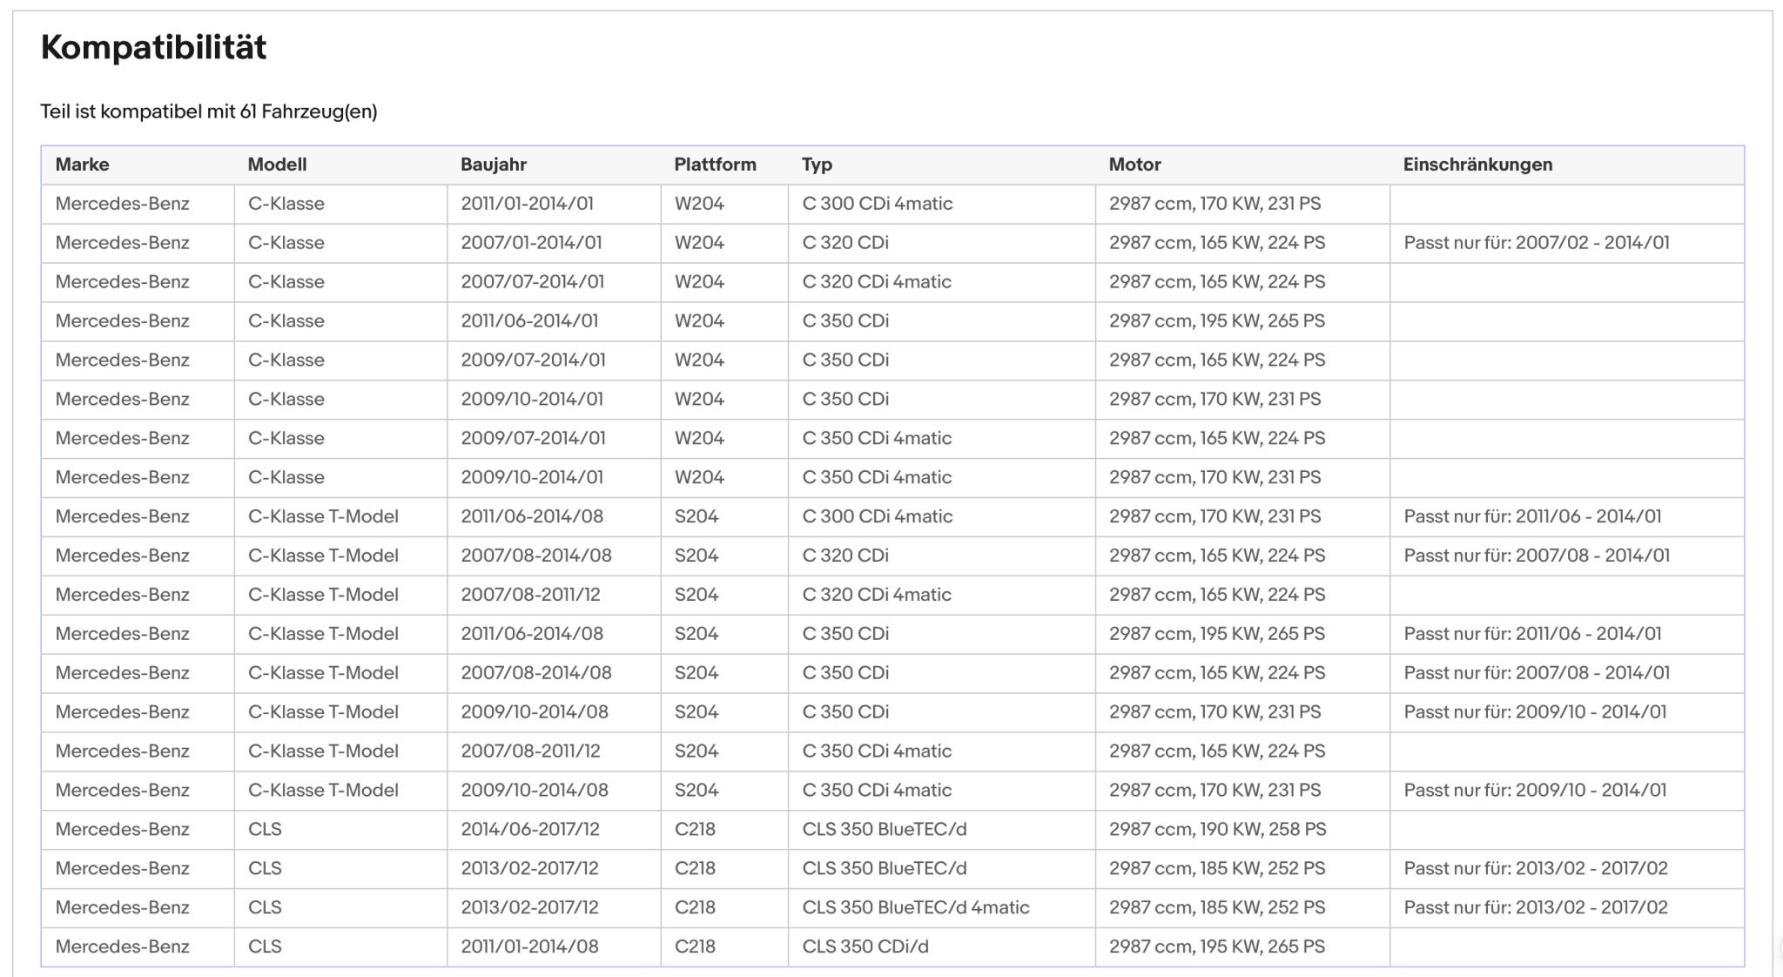Click 'CLS' model in 2014/06-2017/12 row

(x=265, y=829)
